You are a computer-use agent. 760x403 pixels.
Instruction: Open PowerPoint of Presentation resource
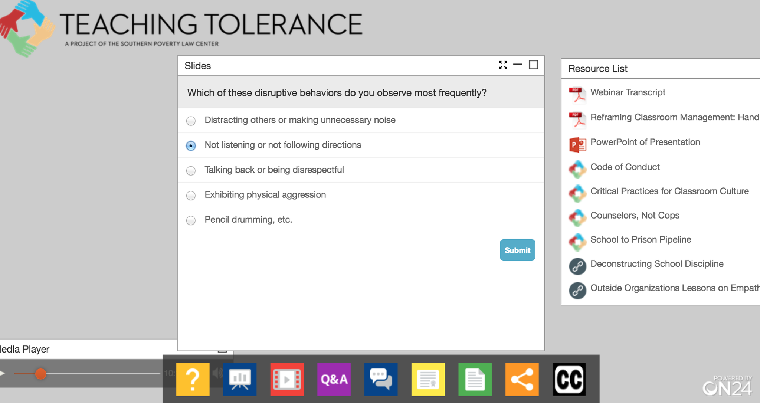(645, 142)
